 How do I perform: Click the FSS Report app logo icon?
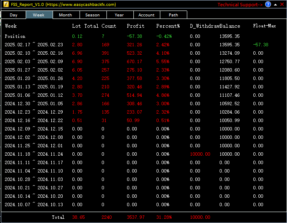(5, 4)
